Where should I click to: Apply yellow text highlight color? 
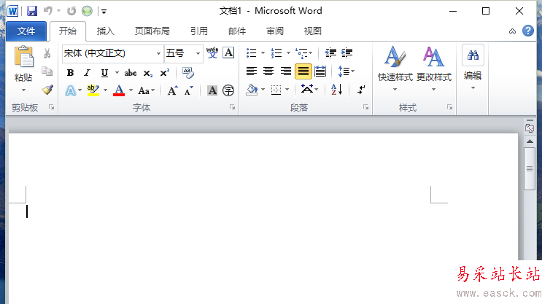click(93, 90)
